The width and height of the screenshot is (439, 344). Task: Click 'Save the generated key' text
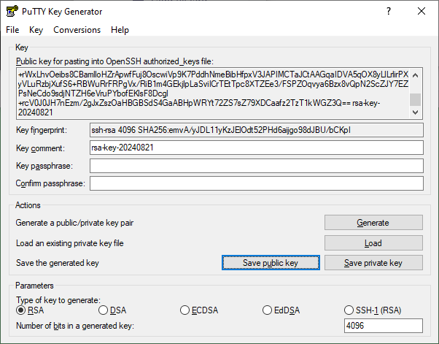pos(58,263)
